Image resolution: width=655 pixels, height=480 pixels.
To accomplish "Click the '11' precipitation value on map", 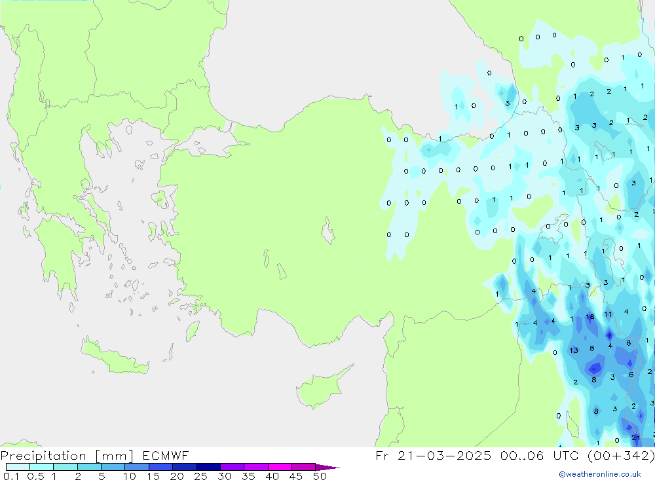I will click(x=608, y=314).
